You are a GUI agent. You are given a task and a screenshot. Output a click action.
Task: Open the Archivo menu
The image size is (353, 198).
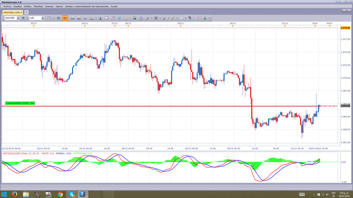tap(7, 6)
